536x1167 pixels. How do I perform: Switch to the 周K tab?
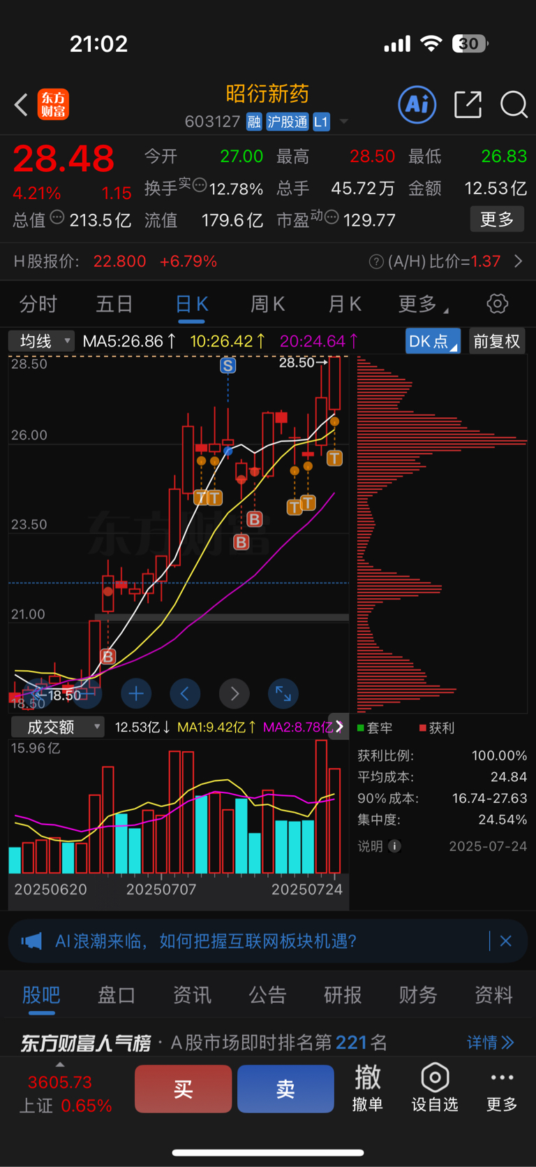point(267,304)
